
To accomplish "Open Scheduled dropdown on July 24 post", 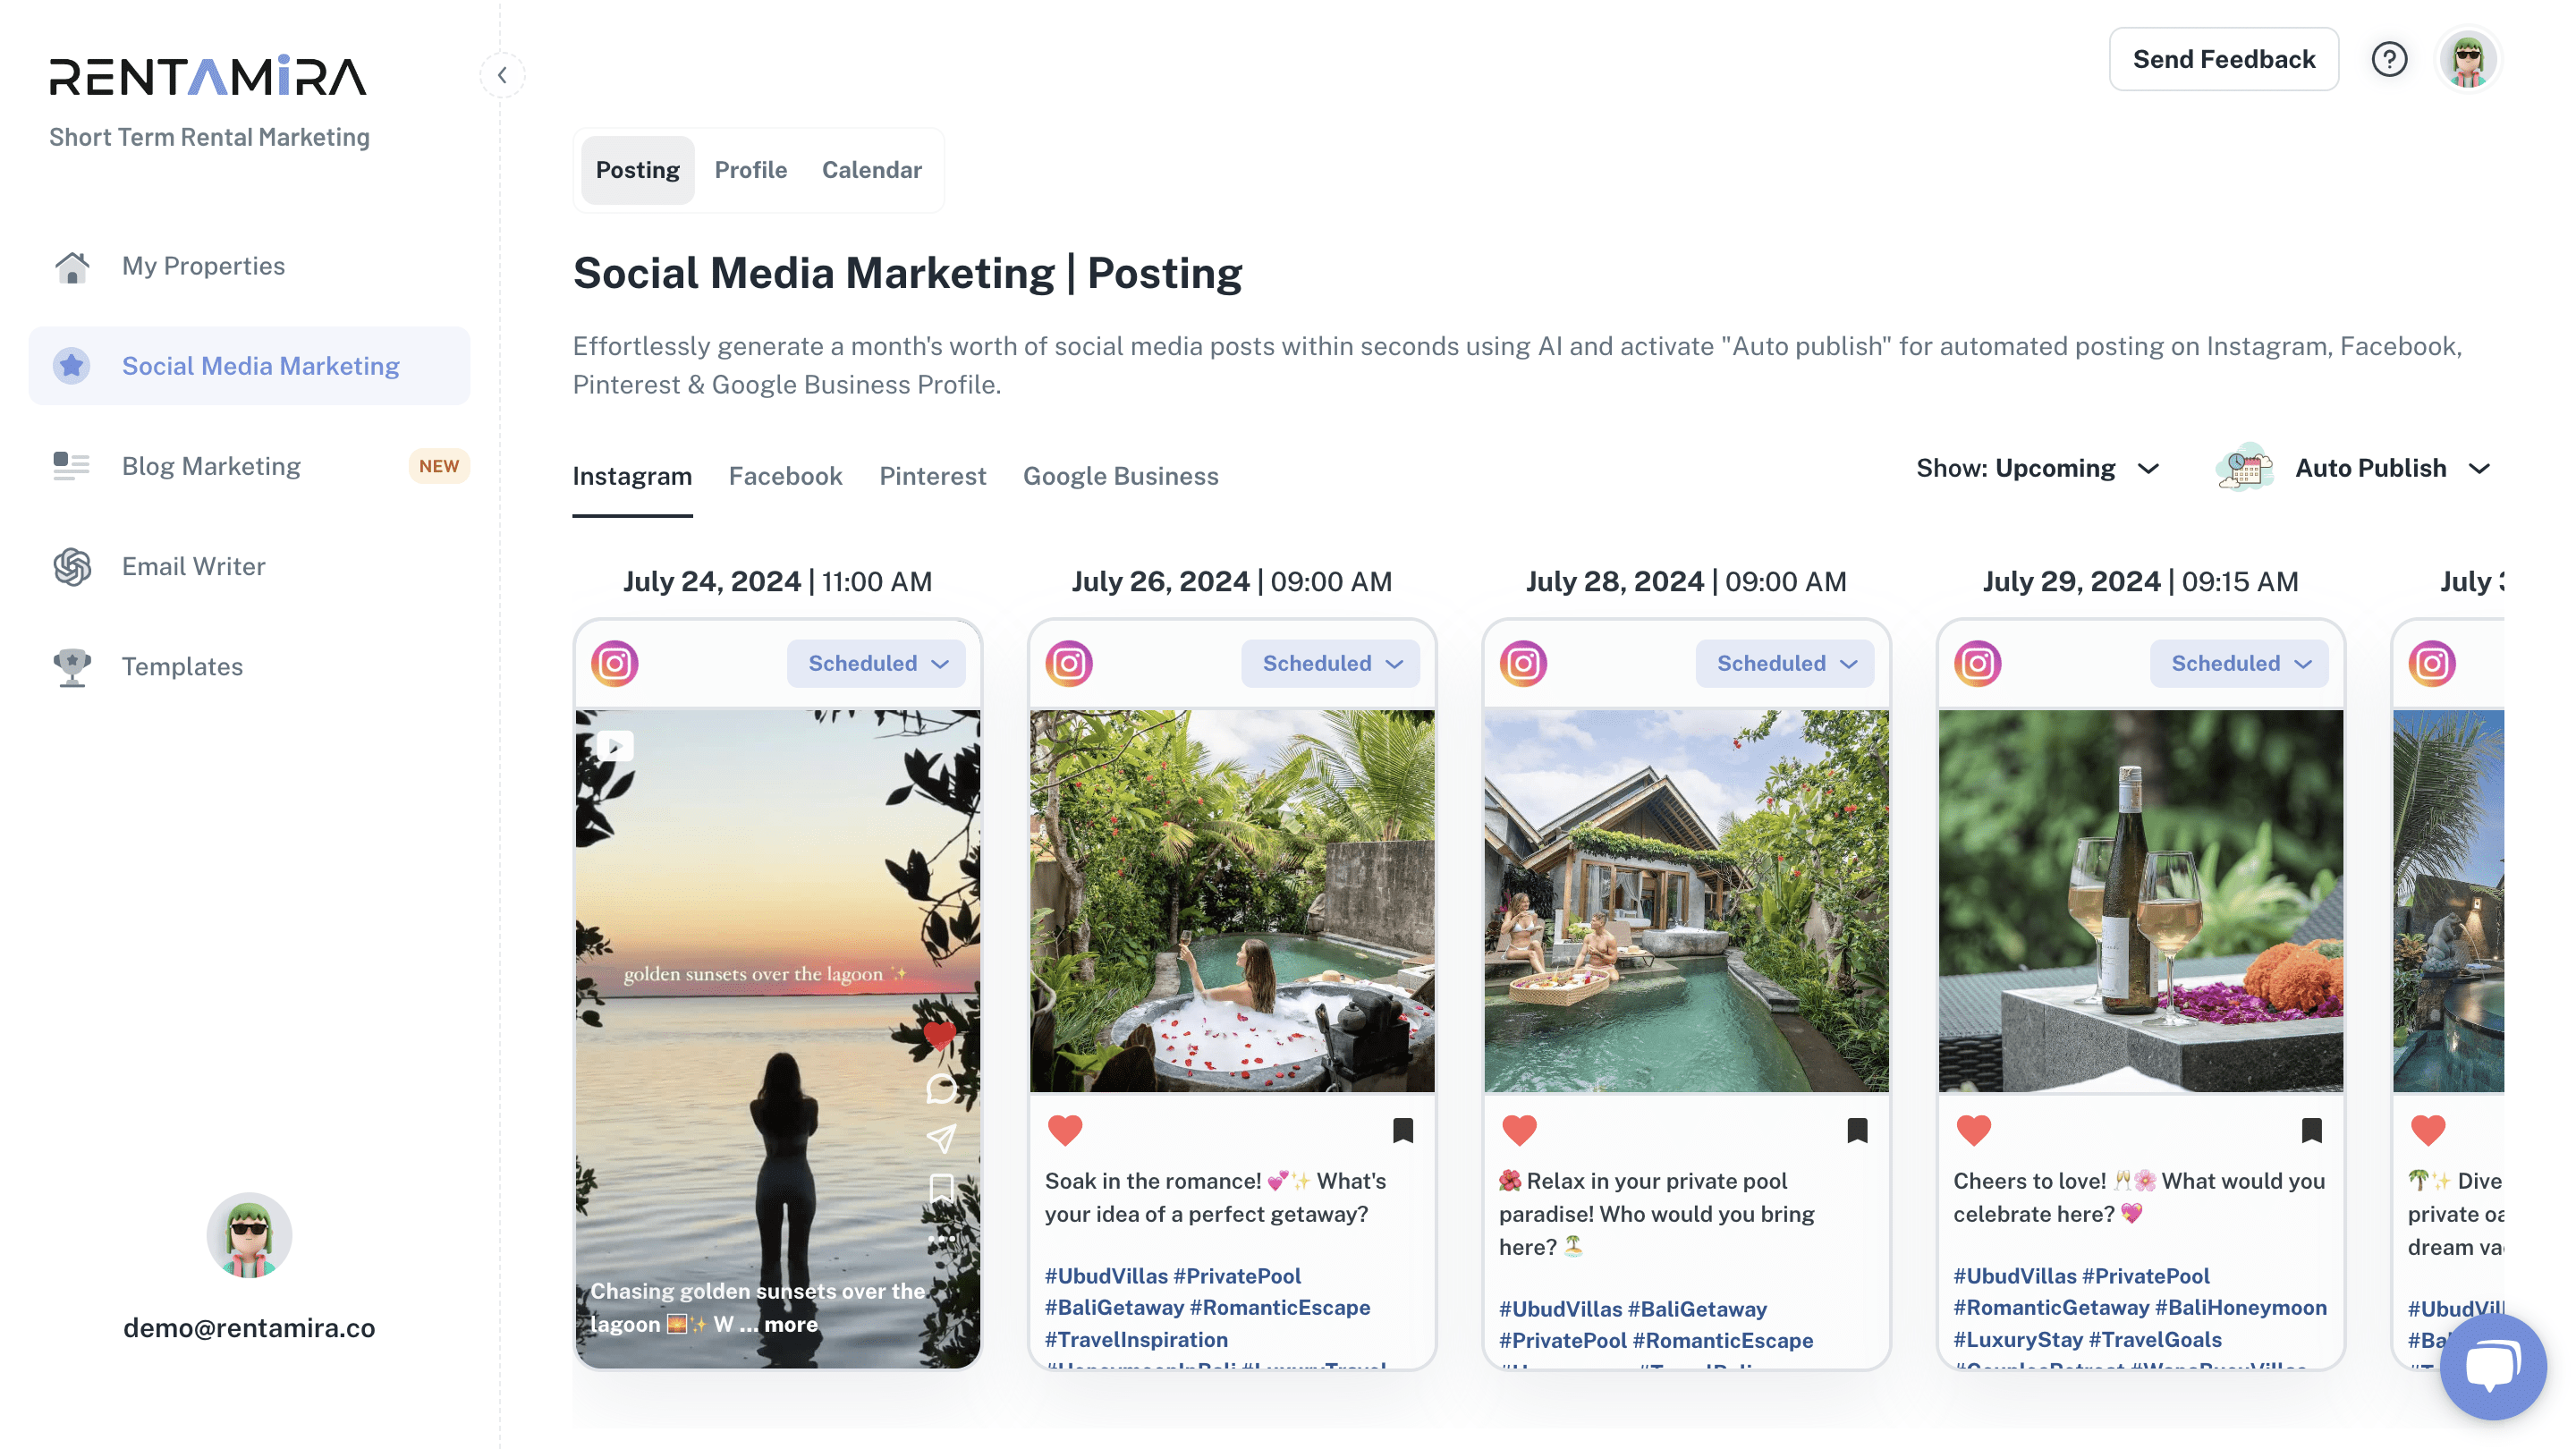I will (876, 663).
